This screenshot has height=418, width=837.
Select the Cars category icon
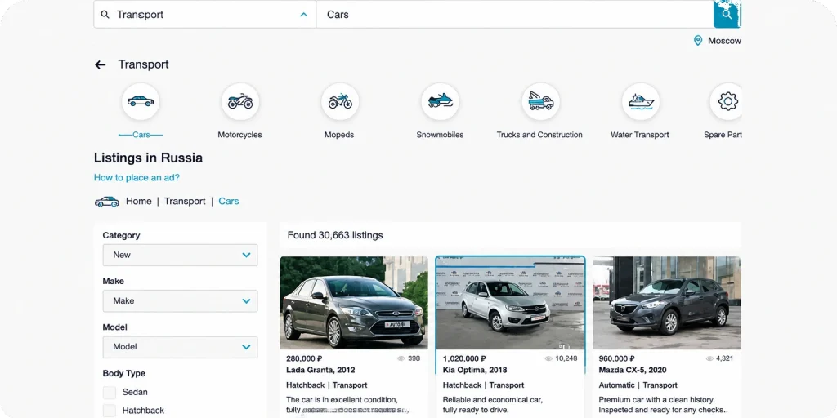(x=141, y=101)
